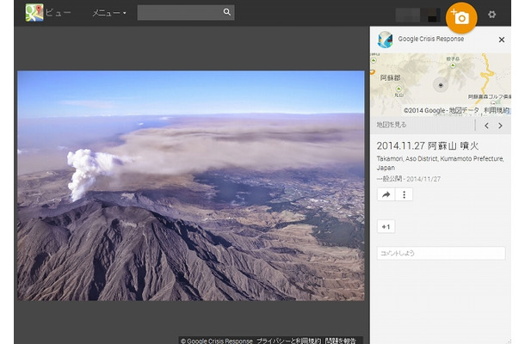Screen dimensions: 525x344
Task: Click the orange add photo camera button
Action: coord(461,18)
